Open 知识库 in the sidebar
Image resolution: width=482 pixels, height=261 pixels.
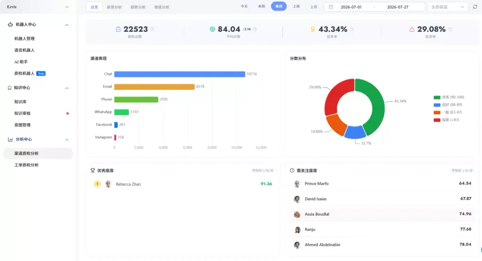tap(20, 102)
